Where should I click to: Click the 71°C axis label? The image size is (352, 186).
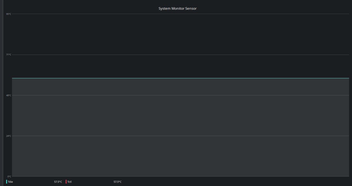(x=9, y=55)
